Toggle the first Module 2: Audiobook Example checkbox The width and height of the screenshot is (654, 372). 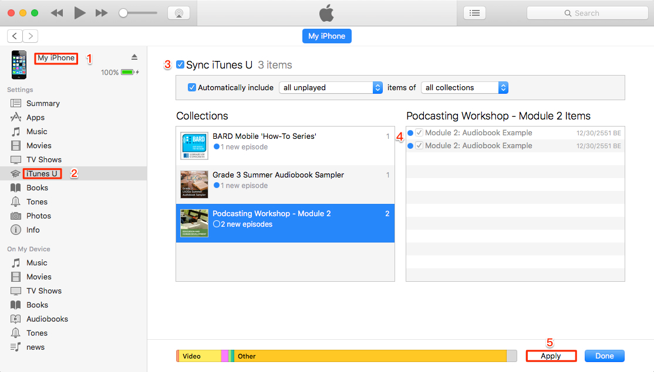[419, 133]
